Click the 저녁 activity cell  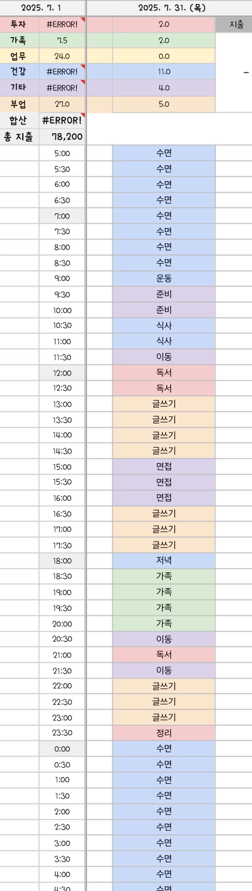(x=164, y=560)
